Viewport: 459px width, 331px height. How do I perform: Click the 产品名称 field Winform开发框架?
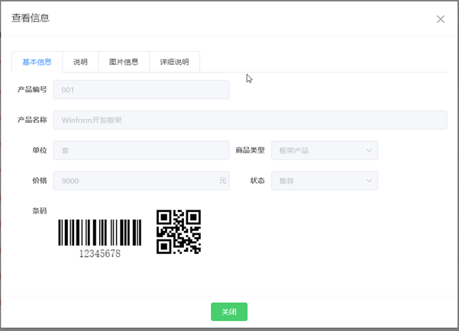(250, 120)
